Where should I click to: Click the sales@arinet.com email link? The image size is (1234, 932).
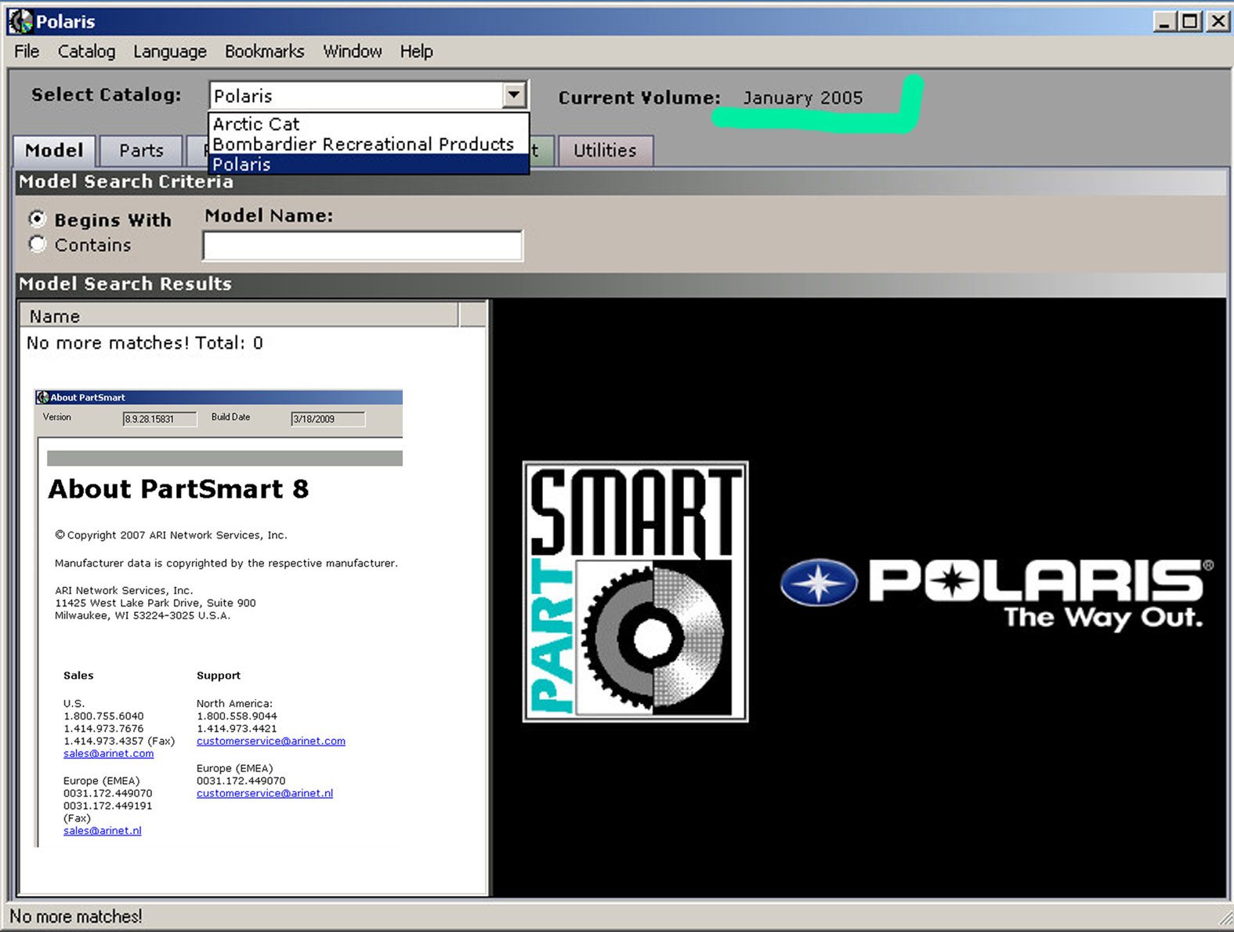[108, 753]
